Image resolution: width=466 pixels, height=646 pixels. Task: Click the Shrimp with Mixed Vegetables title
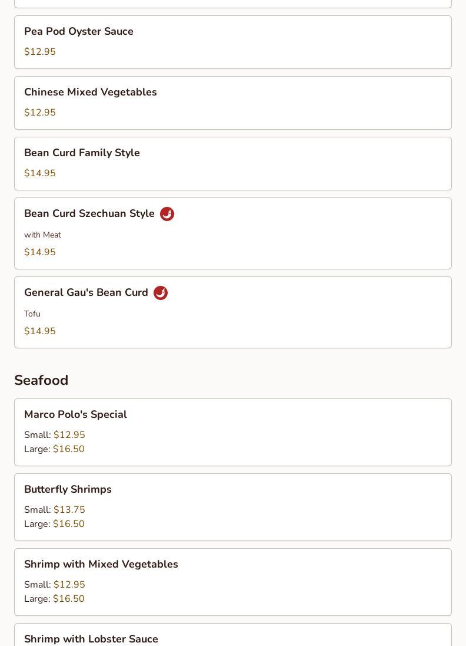click(101, 564)
